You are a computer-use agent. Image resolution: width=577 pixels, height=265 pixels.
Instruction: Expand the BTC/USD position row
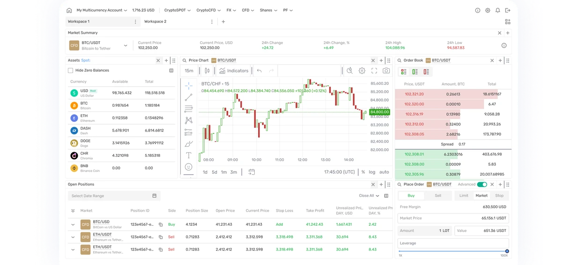(73, 224)
